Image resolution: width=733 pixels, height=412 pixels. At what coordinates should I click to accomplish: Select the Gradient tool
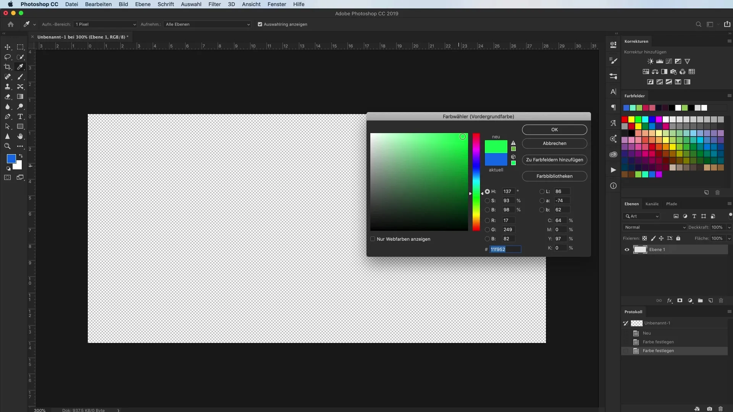click(x=20, y=97)
